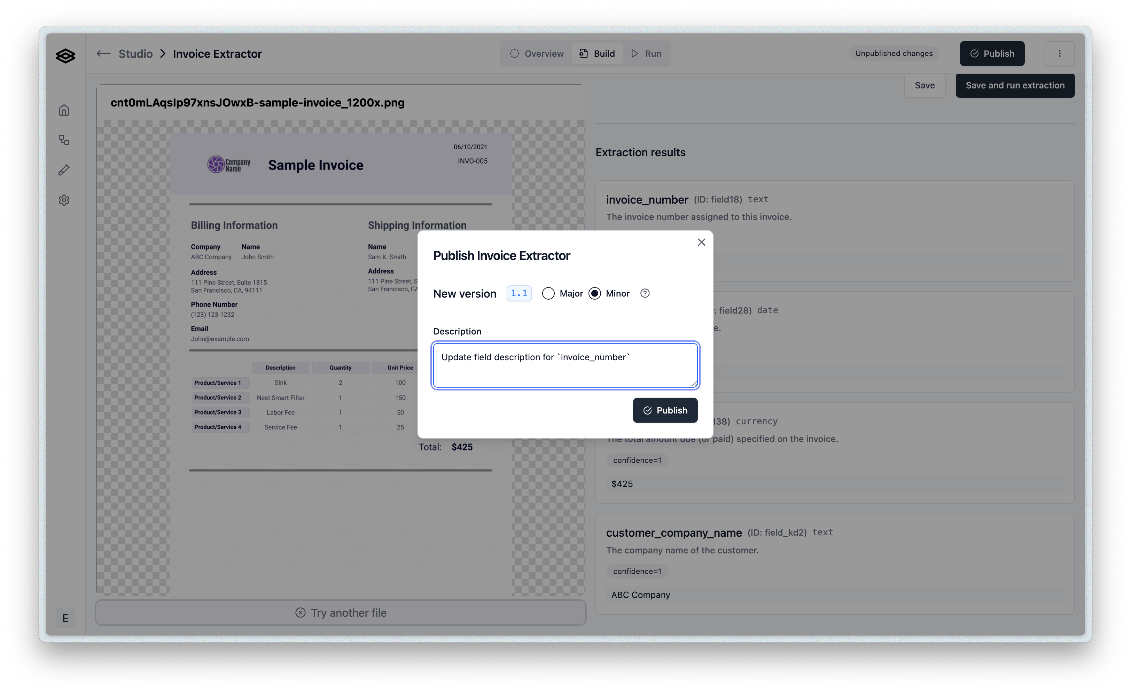The height and width of the screenshot is (694, 1131).
Task: Select the Major version radio button
Action: (548, 293)
